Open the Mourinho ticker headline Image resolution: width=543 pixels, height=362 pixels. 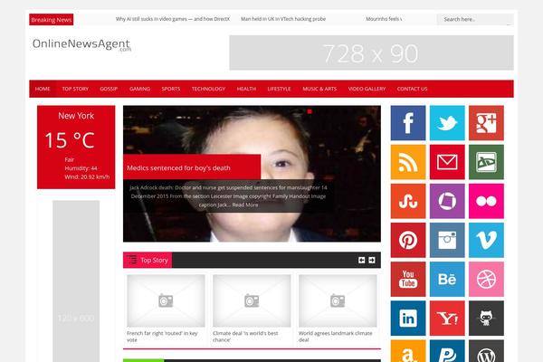pyautogui.click(x=384, y=19)
